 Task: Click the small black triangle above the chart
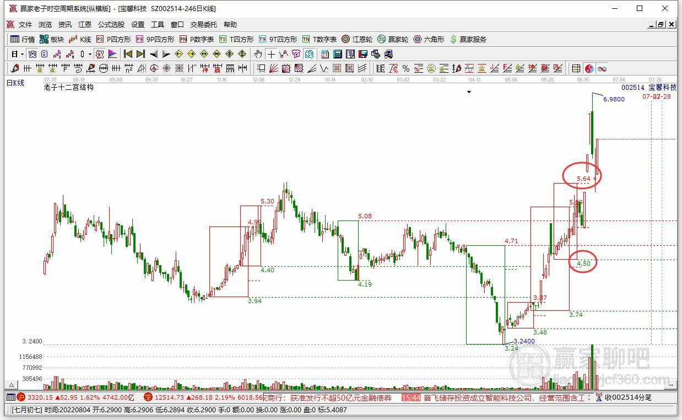click(469, 92)
